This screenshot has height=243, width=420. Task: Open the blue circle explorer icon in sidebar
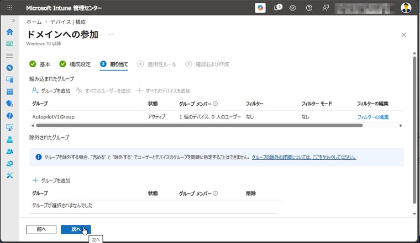click(9, 68)
